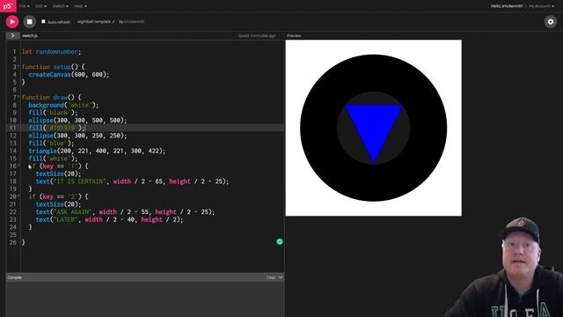Click the "IT IS CERTAIN" text line
Image resolution: width=563 pixels, height=317 pixels.
pos(132,181)
